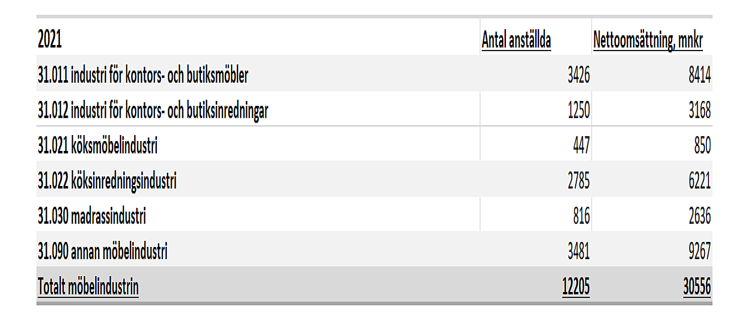Click the 31.022 köksinredningsindustri row label
752x331 pixels.
[x=107, y=182]
